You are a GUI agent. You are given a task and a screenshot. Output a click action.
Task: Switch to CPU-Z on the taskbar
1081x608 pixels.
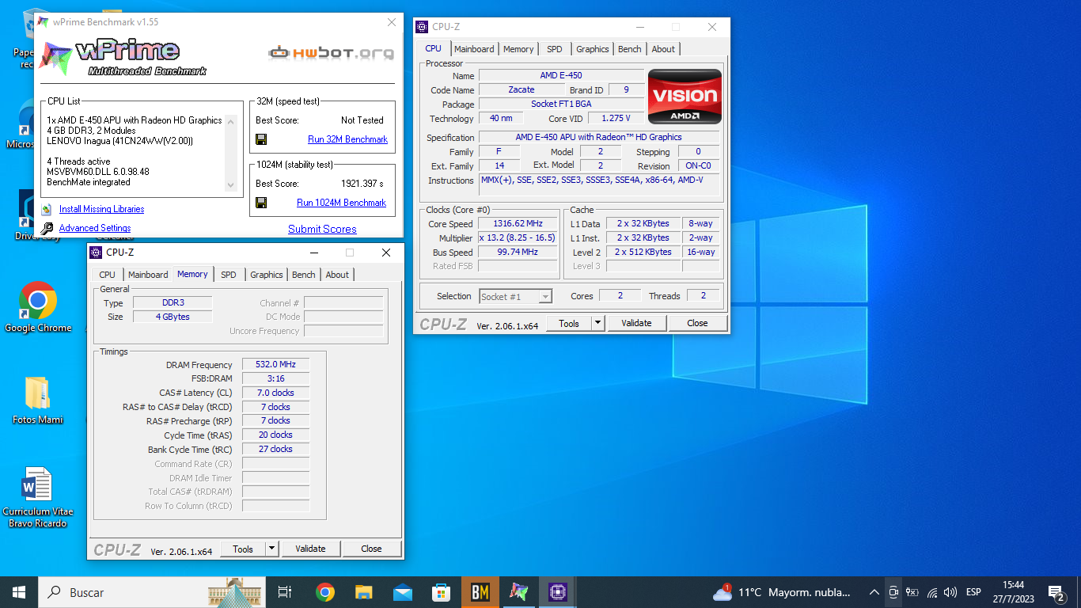[558, 592]
